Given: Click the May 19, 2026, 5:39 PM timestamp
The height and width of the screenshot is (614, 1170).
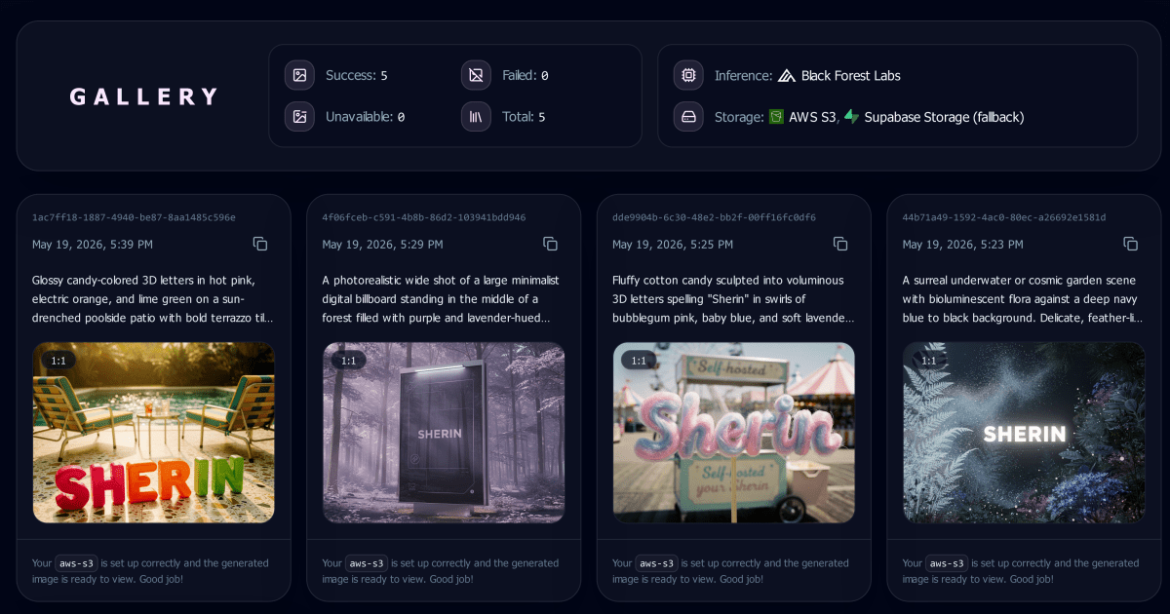Looking at the screenshot, I should pos(93,245).
